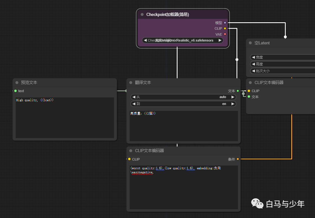
Task: Select next checkpoint with the right arrow
Action: coord(220,40)
